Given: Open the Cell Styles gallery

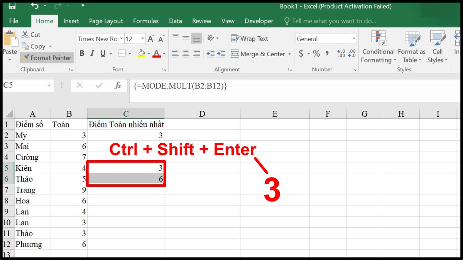Looking at the screenshot, I should tap(438, 47).
